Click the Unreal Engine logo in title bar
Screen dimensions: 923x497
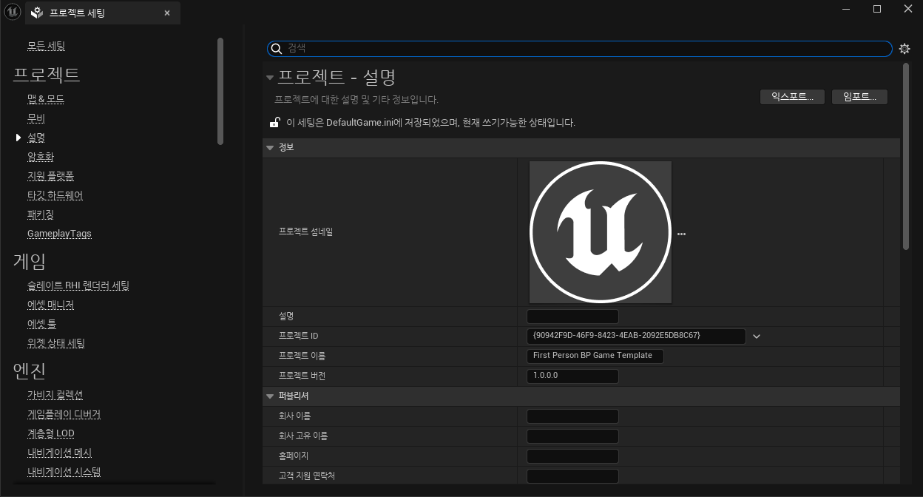point(12,12)
